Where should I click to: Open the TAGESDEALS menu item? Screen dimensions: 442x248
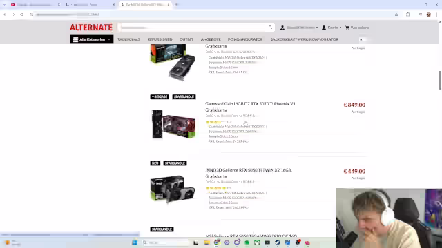129,39
